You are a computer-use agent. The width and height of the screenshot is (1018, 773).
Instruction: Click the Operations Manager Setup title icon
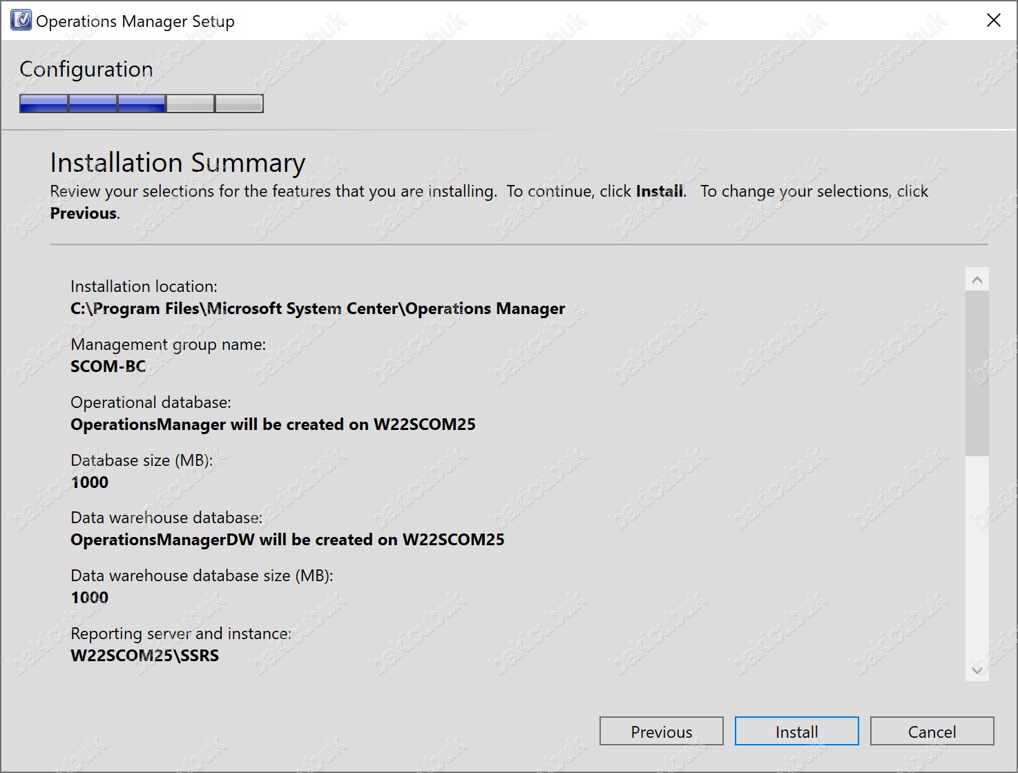coord(21,21)
